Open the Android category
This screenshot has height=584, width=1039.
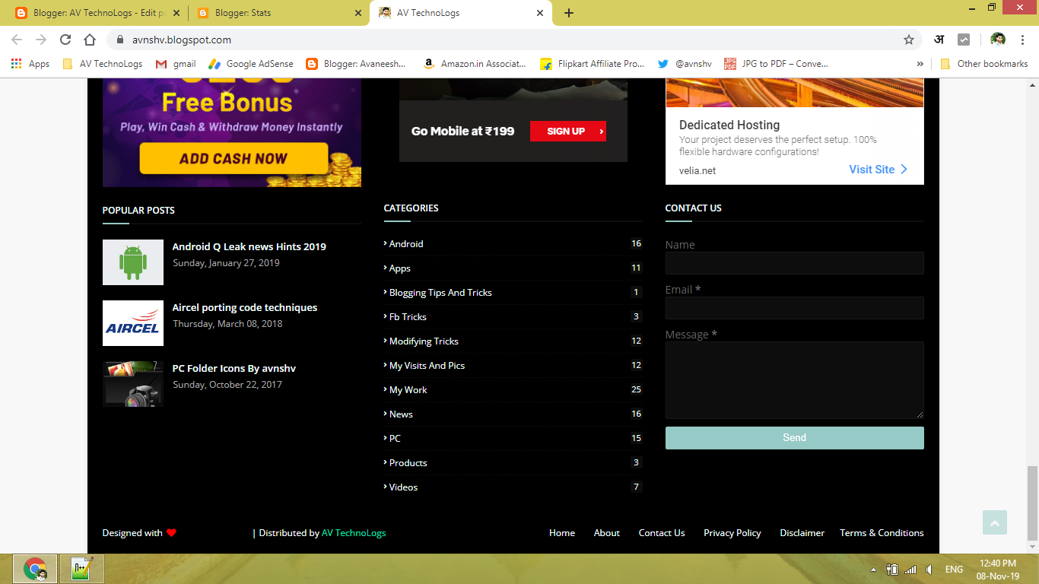[x=406, y=244]
